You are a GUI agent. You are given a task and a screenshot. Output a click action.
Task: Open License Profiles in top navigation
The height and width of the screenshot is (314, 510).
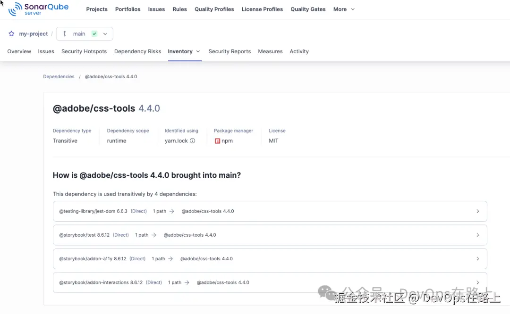[262, 9]
